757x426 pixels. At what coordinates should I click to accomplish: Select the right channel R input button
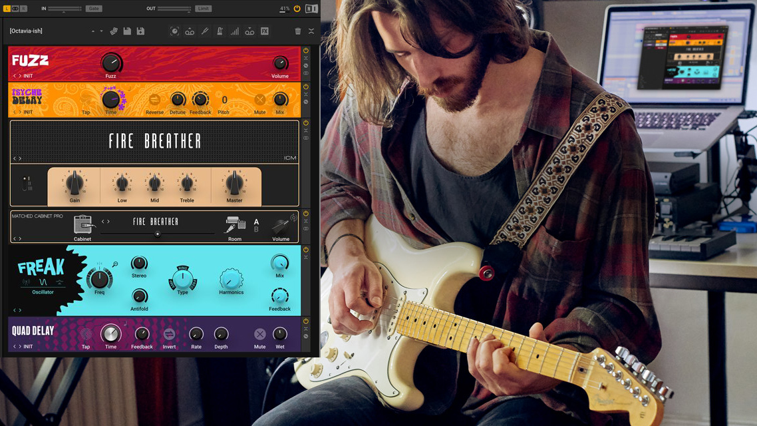pyautogui.click(x=24, y=9)
